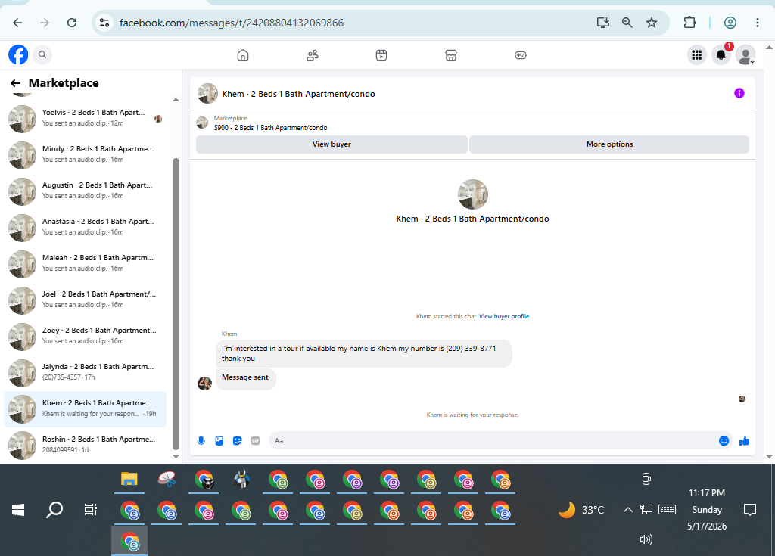Click the 11:17 PM clock
Screen dimensions: 775x556
tap(707, 493)
